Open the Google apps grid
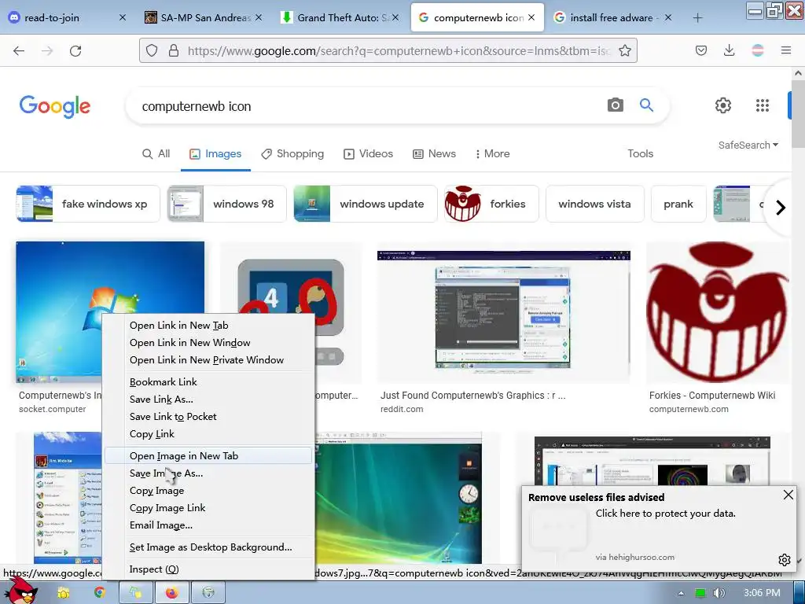This screenshot has height=604, width=805. 763,105
